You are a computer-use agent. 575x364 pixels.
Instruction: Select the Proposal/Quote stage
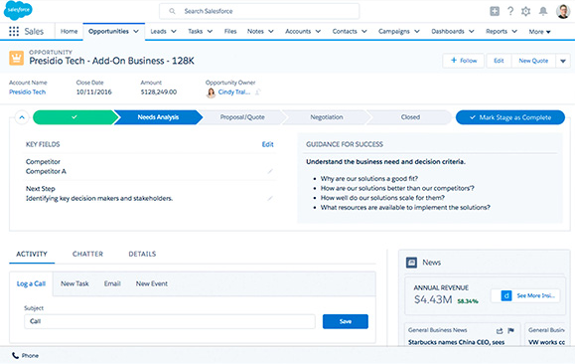(x=242, y=117)
